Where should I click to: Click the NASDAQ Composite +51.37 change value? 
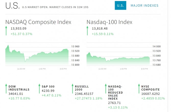(x=16, y=34)
